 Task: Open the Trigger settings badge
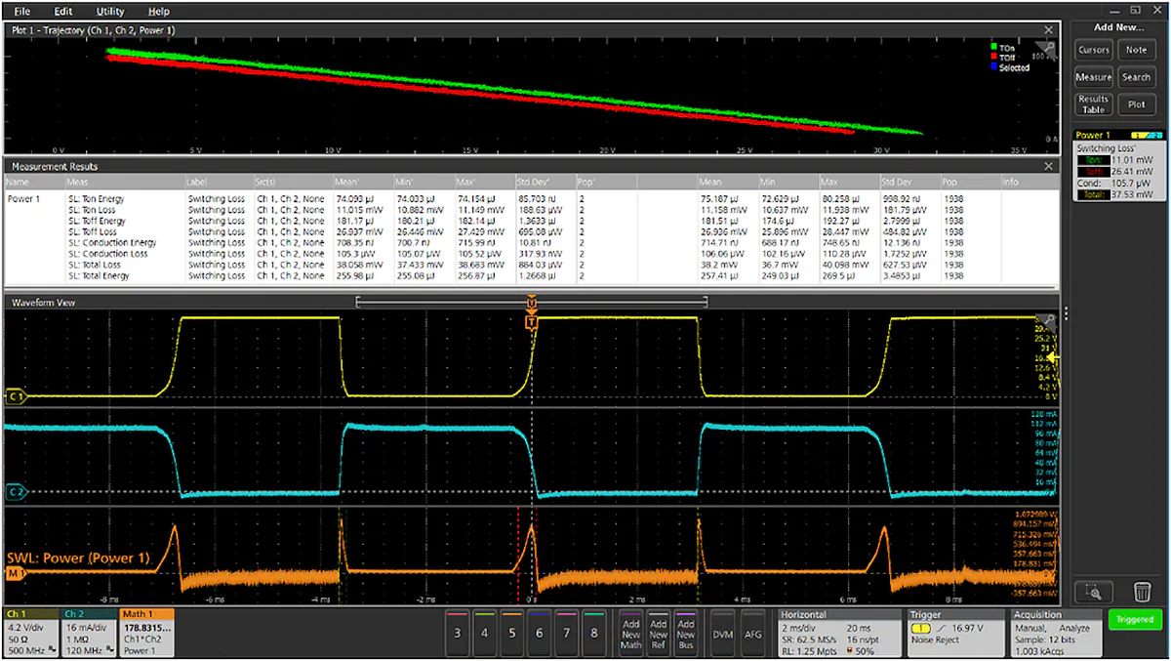pyautogui.click(x=954, y=633)
